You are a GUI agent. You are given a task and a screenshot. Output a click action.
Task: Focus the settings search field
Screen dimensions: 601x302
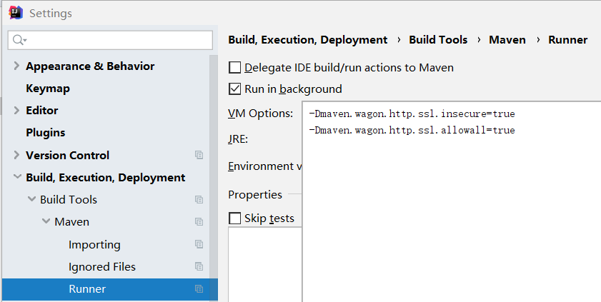click(110, 40)
